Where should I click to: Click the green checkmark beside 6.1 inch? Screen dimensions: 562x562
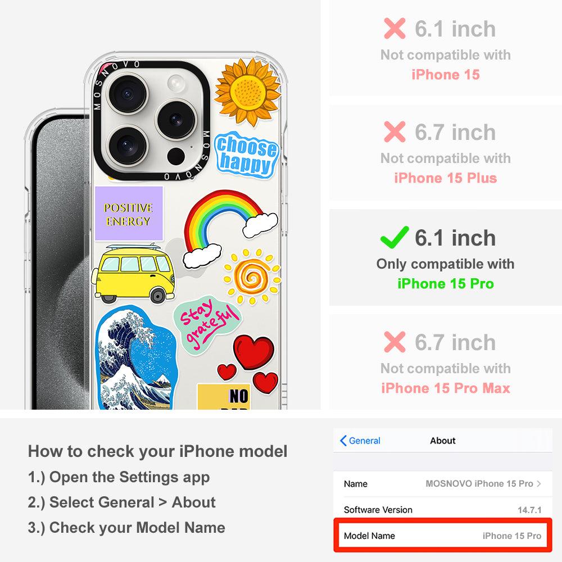coord(395,237)
